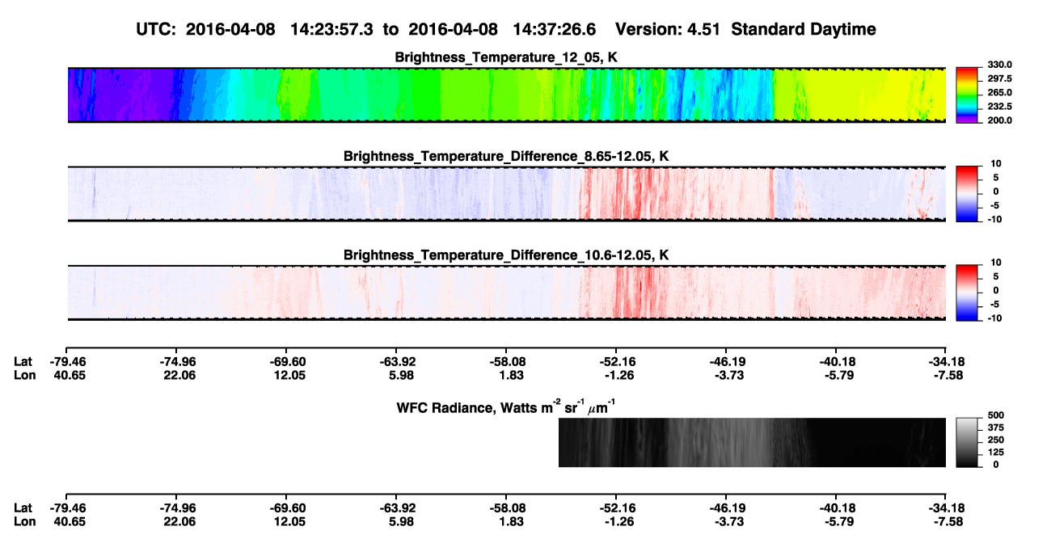The height and width of the screenshot is (539, 1051).
Task: Click the red-blue colorbar of 10.6-12.05 panel
Action: pos(967,293)
